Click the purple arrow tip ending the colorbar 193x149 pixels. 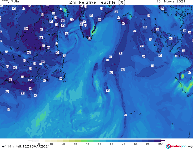pos(163,141)
